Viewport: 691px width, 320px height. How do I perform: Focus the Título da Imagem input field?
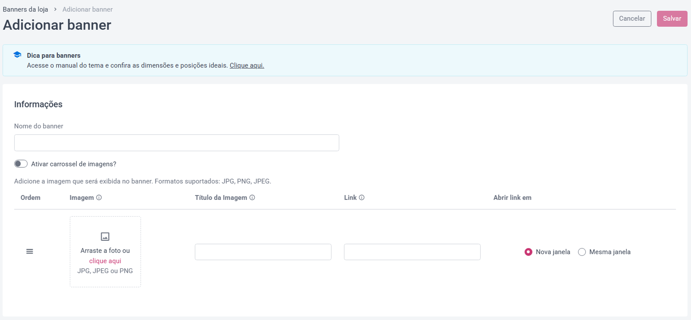tap(263, 252)
